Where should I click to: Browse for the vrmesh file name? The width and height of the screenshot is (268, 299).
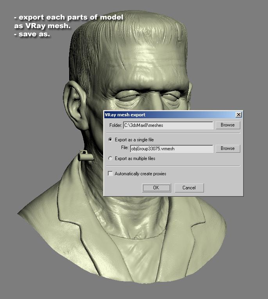pyautogui.click(x=228, y=149)
